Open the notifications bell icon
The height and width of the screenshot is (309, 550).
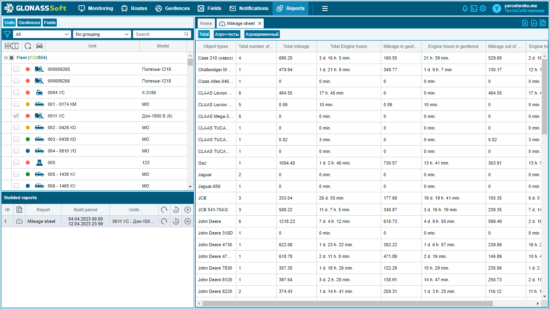pyautogui.click(x=465, y=8)
